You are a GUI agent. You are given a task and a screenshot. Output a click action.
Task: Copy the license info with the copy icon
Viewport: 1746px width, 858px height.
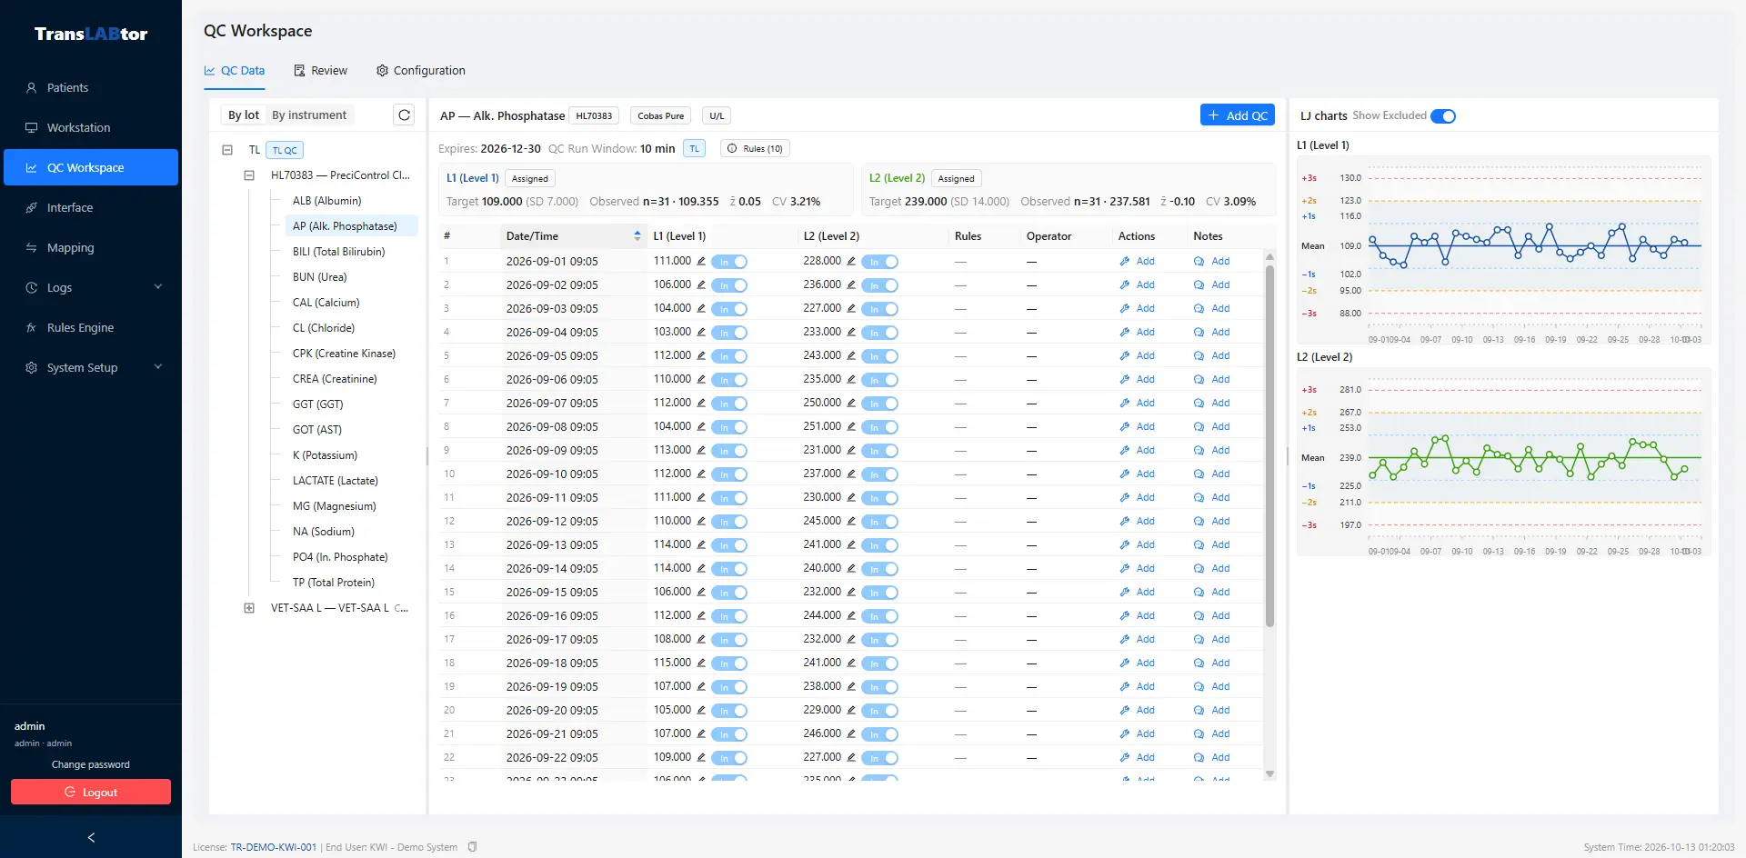(473, 847)
